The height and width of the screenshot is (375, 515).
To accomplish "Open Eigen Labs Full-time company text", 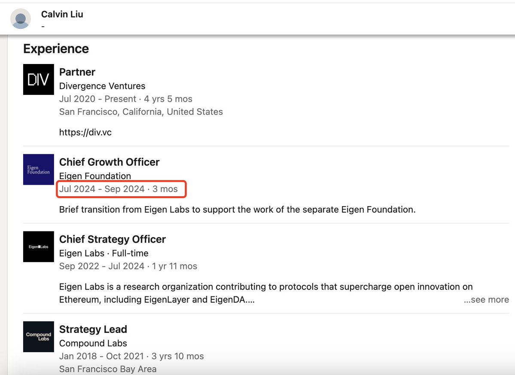I will click(x=104, y=253).
